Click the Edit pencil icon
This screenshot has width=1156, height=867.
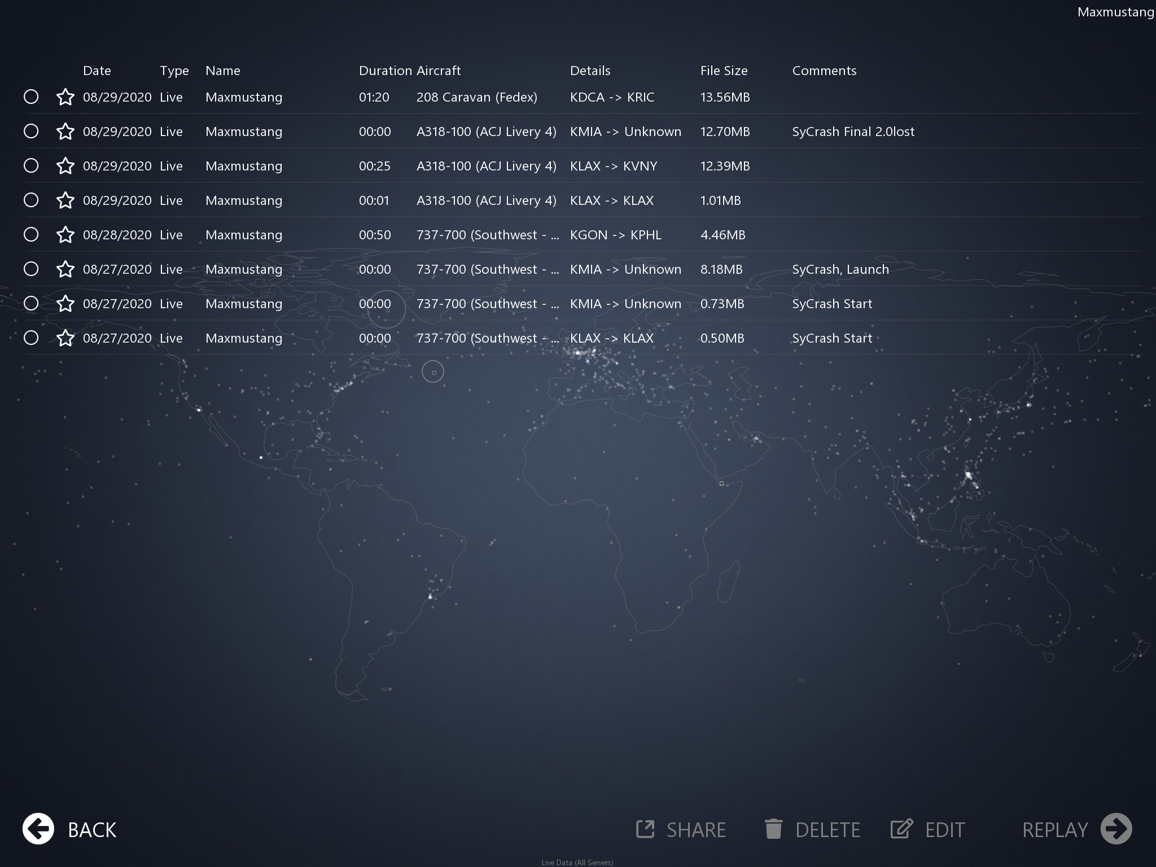coord(901,829)
